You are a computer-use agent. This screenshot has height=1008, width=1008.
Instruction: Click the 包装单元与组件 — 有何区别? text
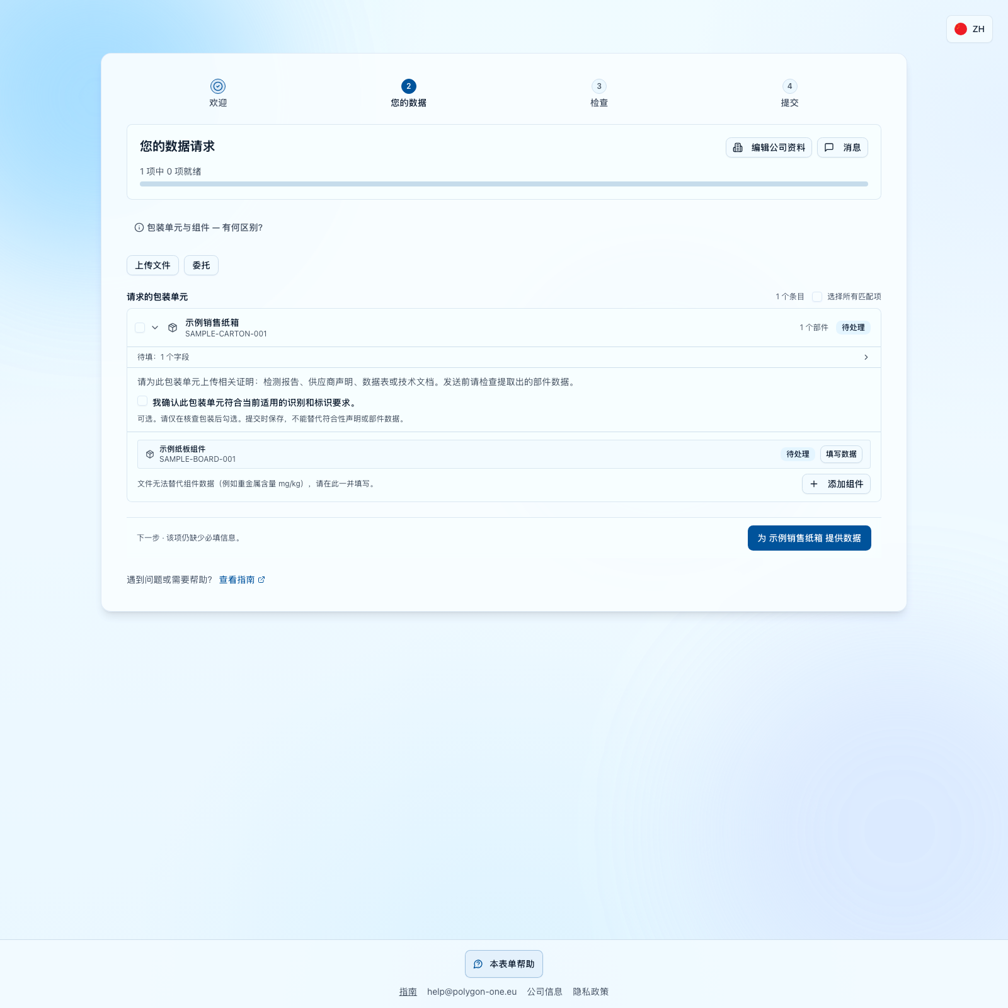click(x=205, y=227)
